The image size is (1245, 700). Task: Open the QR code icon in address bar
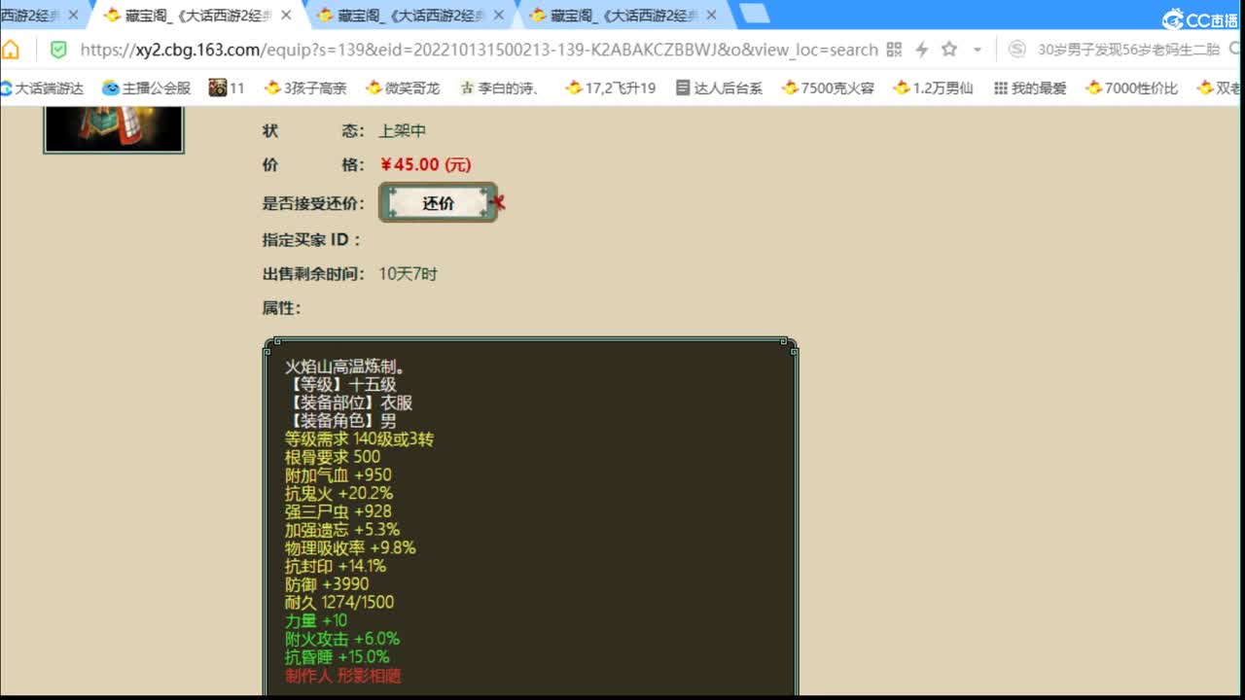coord(895,50)
